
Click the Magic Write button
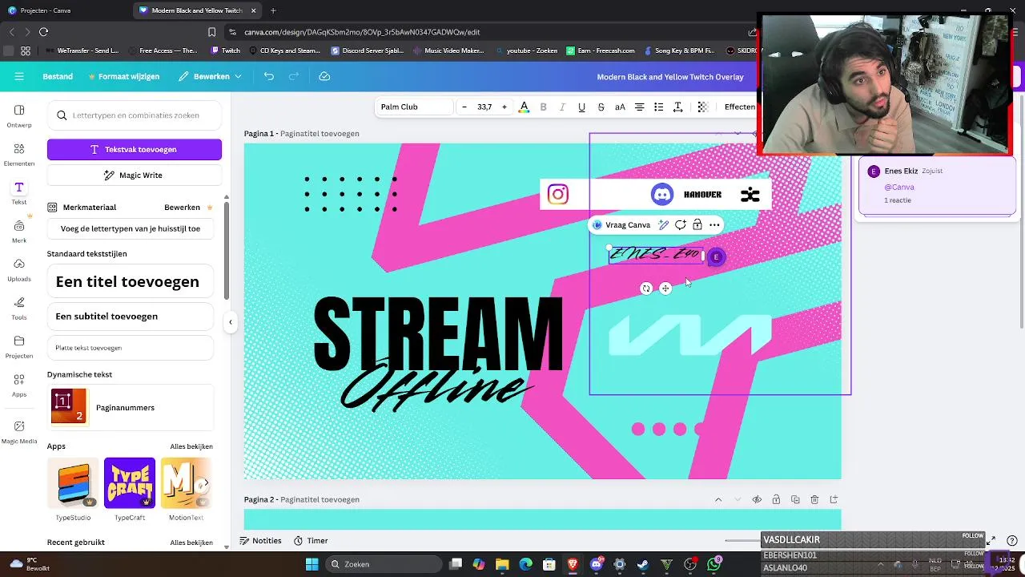click(x=135, y=175)
